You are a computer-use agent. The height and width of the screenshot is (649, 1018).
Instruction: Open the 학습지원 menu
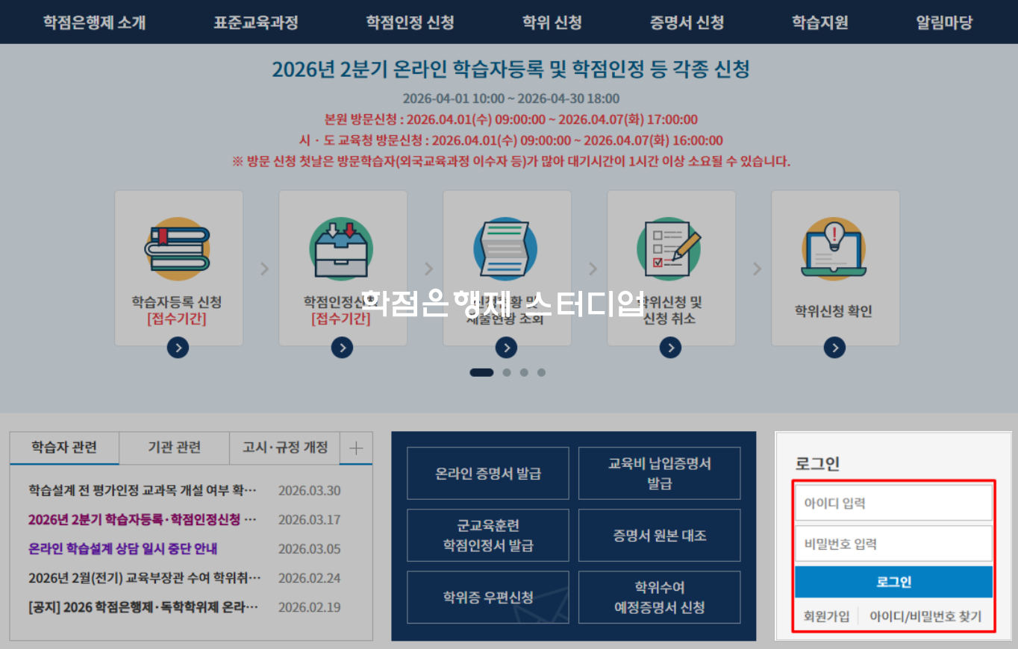(x=819, y=22)
